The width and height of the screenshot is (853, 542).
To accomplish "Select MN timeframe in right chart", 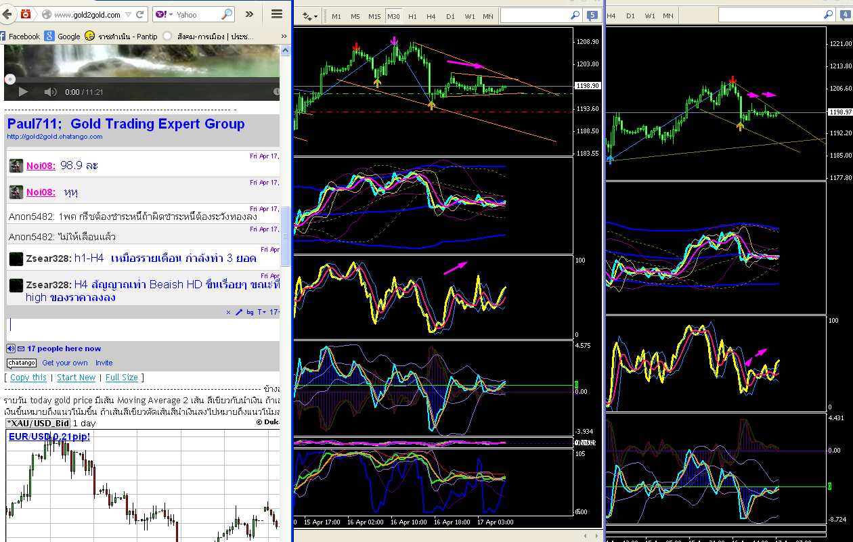I will tap(668, 16).
